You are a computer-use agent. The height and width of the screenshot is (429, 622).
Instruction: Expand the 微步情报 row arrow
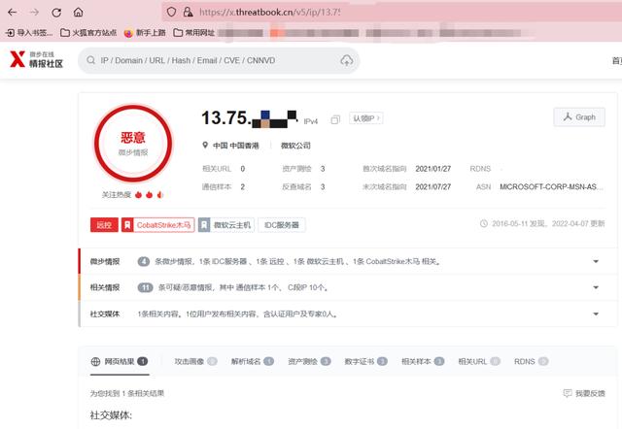(596, 261)
